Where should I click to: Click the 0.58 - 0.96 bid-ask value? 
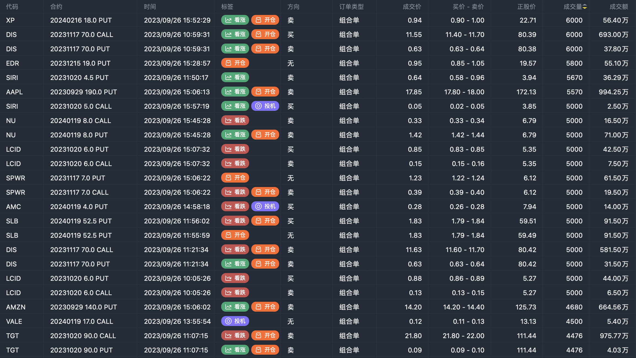[467, 78]
